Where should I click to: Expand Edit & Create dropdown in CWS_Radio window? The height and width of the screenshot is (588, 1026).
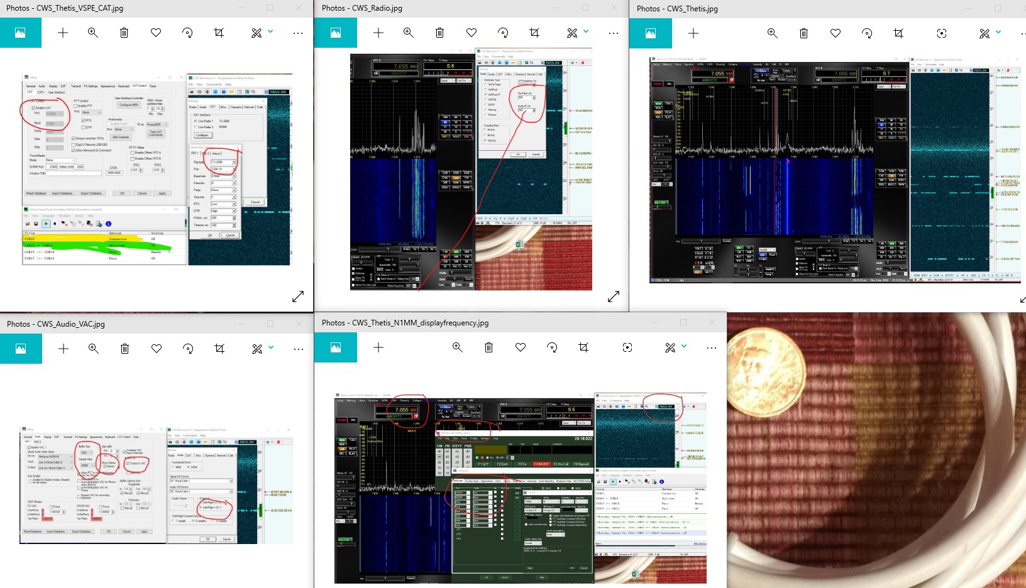click(577, 33)
